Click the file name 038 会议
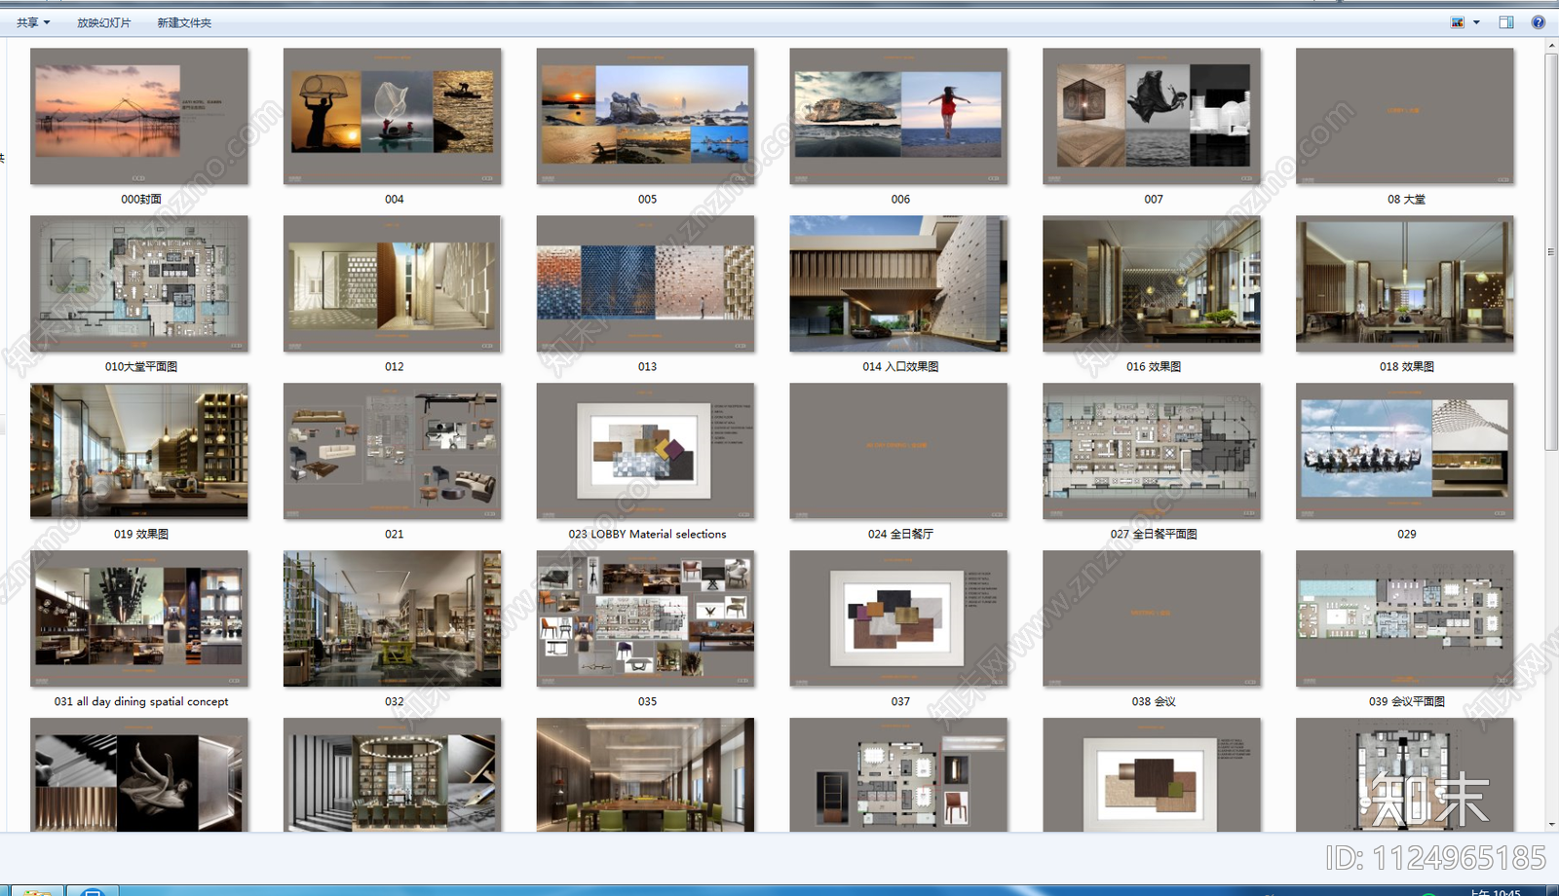Image resolution: width=1559 pixels, height=896 pixels. [x=1154, y=702]
